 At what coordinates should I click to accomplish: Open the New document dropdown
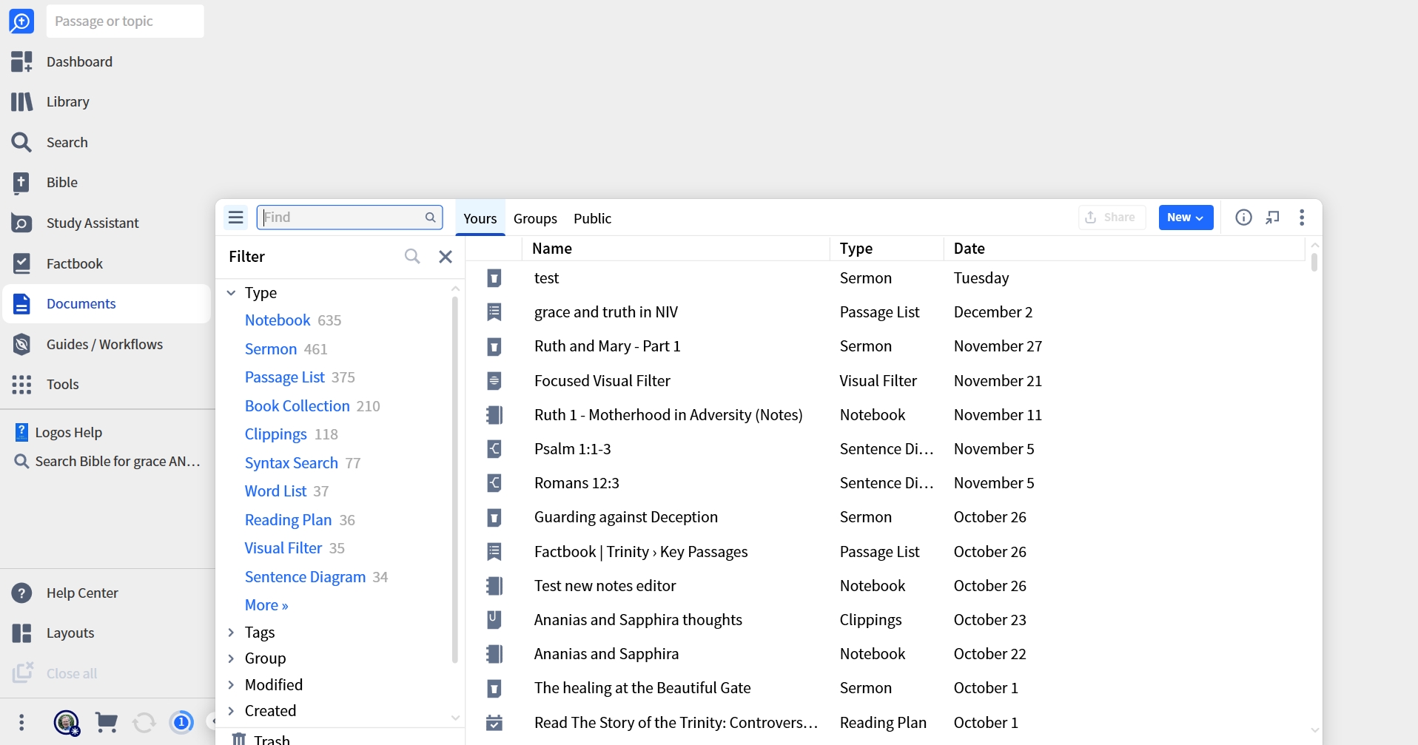point(1186,218)
